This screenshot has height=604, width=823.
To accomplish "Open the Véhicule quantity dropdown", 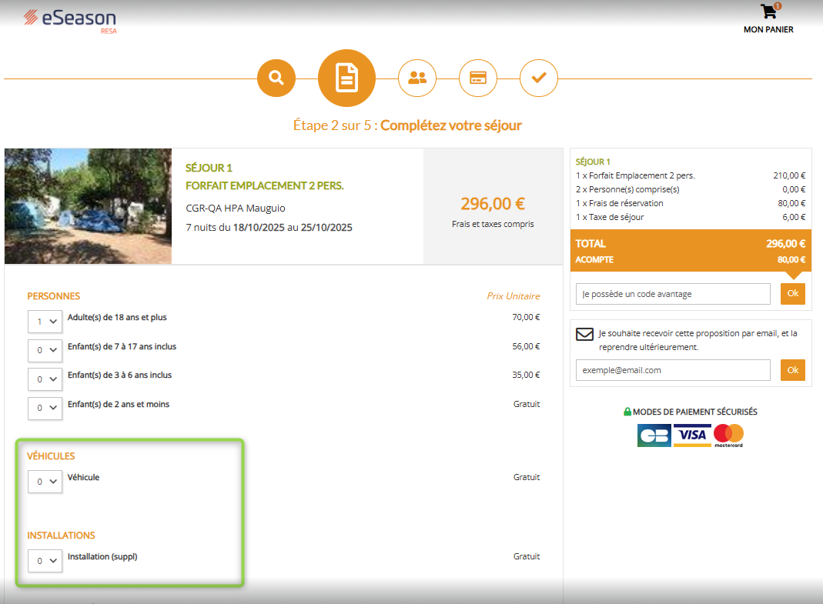I will click(x=45, y=482).
